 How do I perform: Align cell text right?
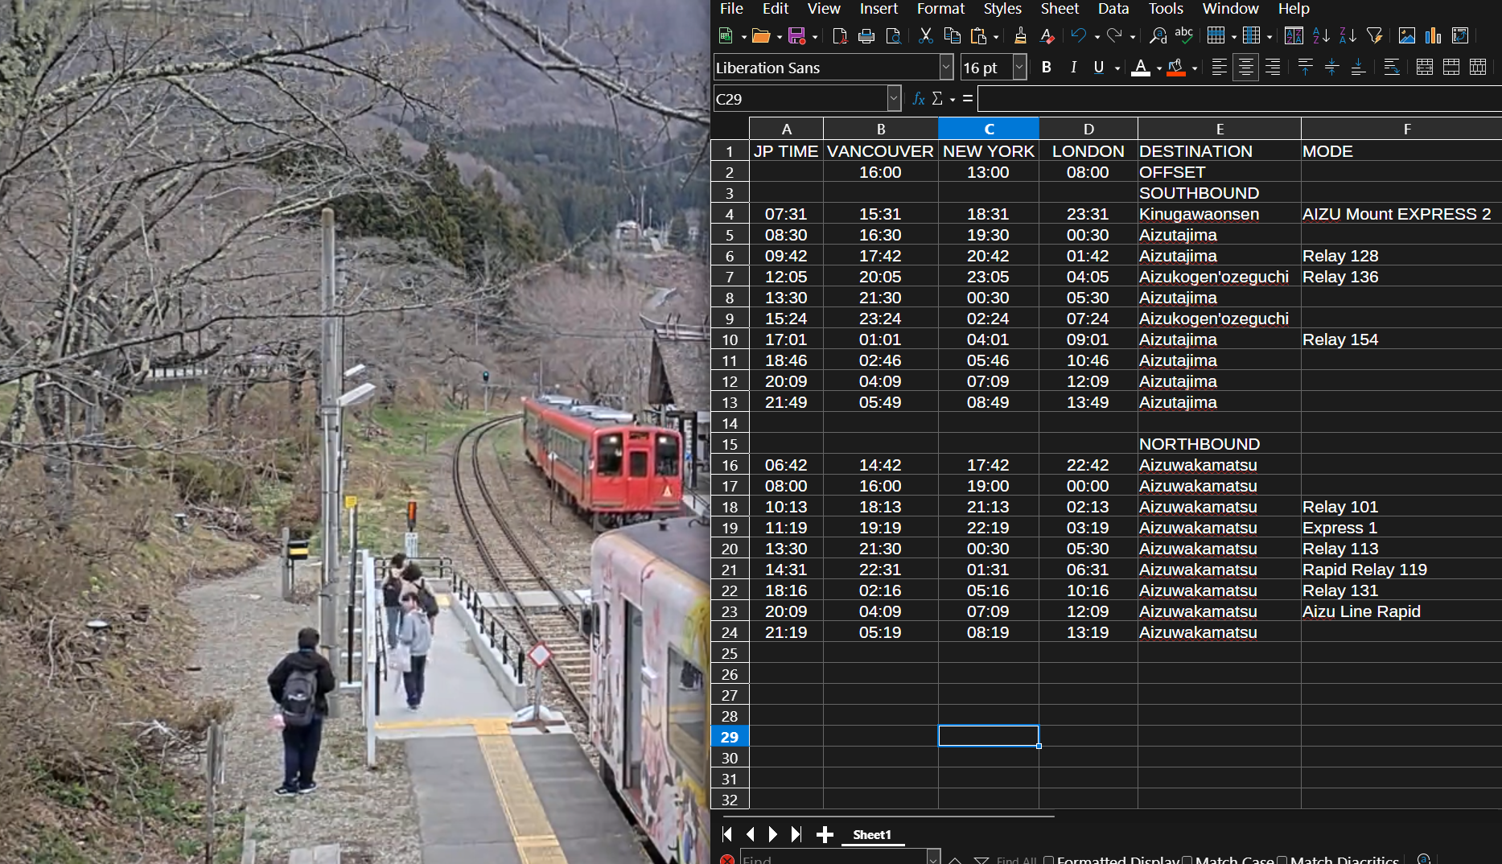pyautogui.click(x=1273, y=68)
